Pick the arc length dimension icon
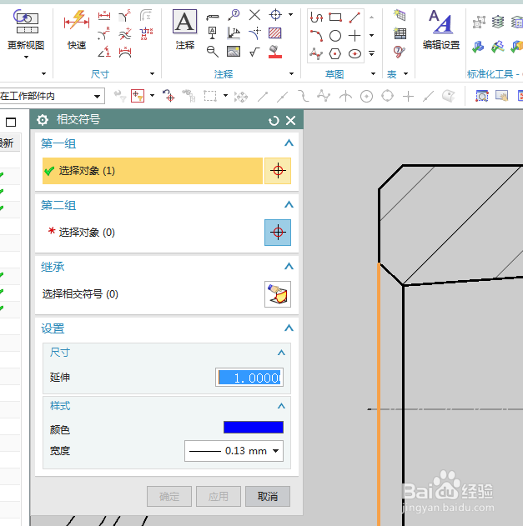The width and height of the screenshot is (523, 526). coord(125,52)
